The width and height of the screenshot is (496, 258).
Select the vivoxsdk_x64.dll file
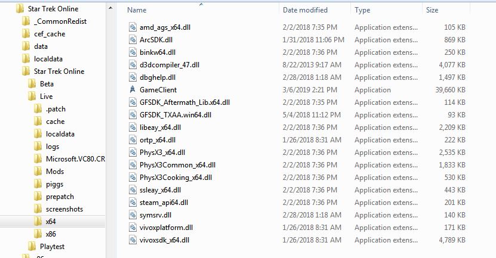[x=164, y=240]
